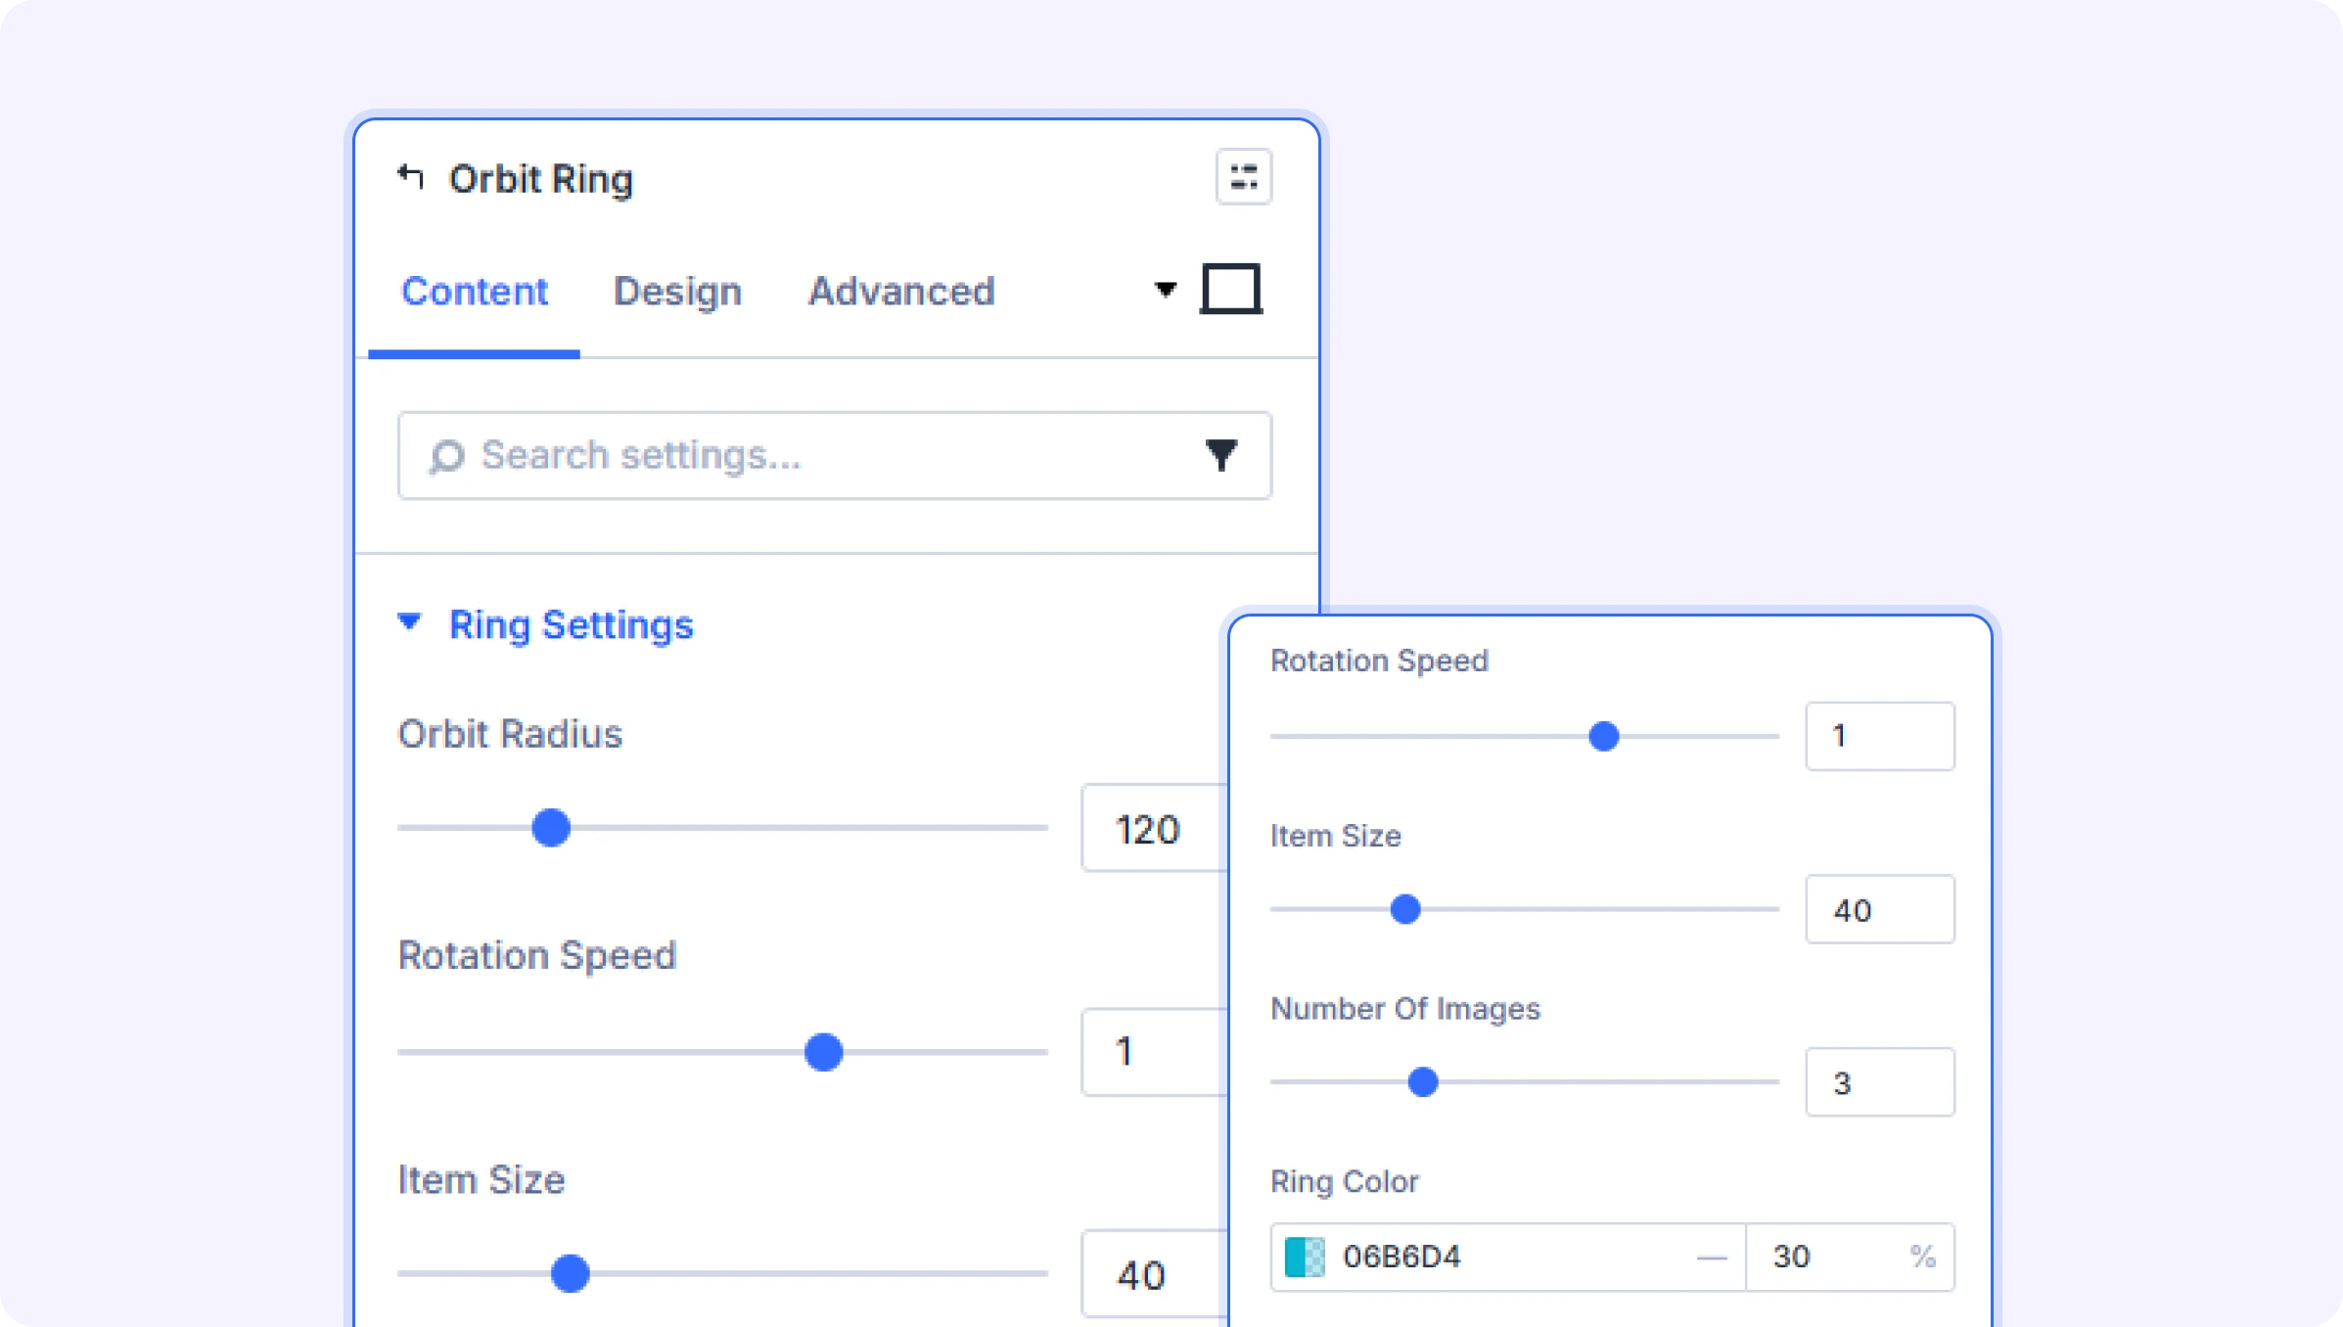
Task: Open the panel options icon in the header
Action: coord(1244,177)
